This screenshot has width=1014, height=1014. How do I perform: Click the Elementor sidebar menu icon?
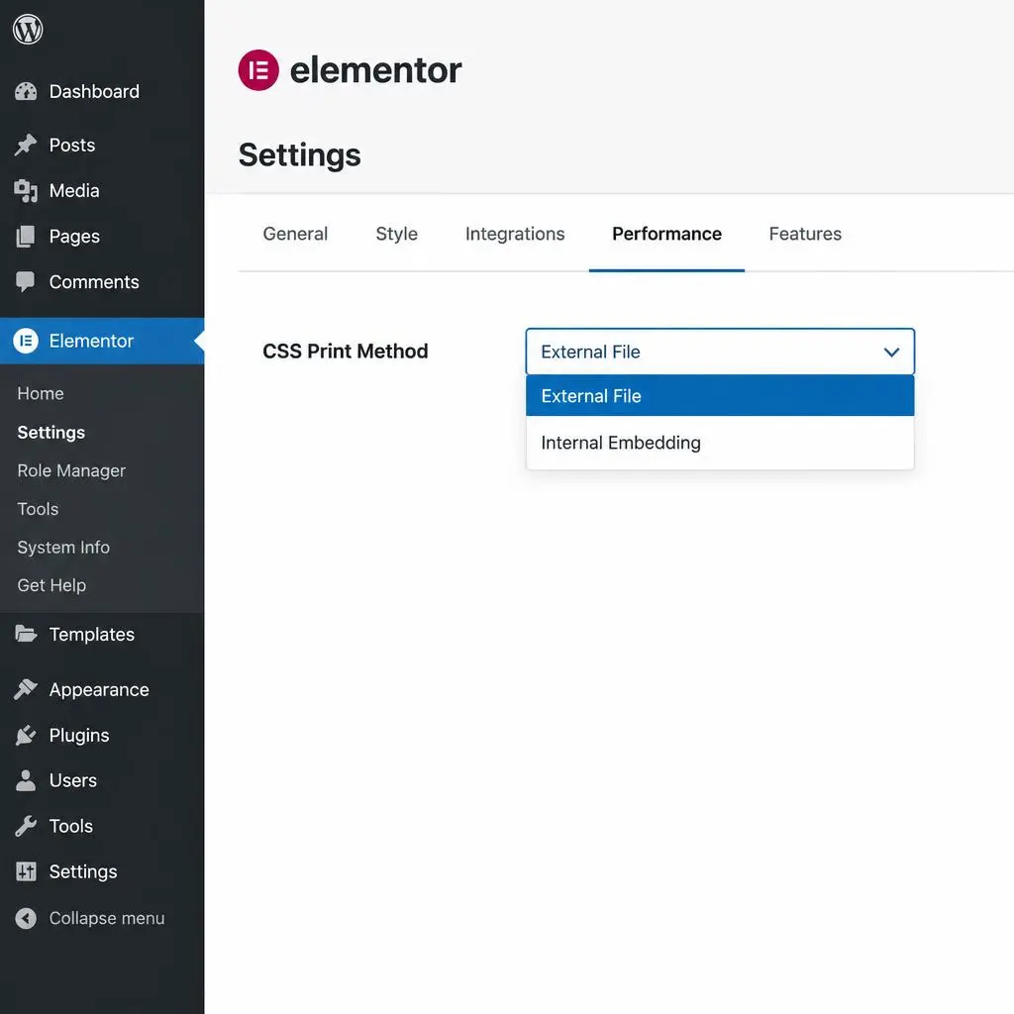[26, 341]
